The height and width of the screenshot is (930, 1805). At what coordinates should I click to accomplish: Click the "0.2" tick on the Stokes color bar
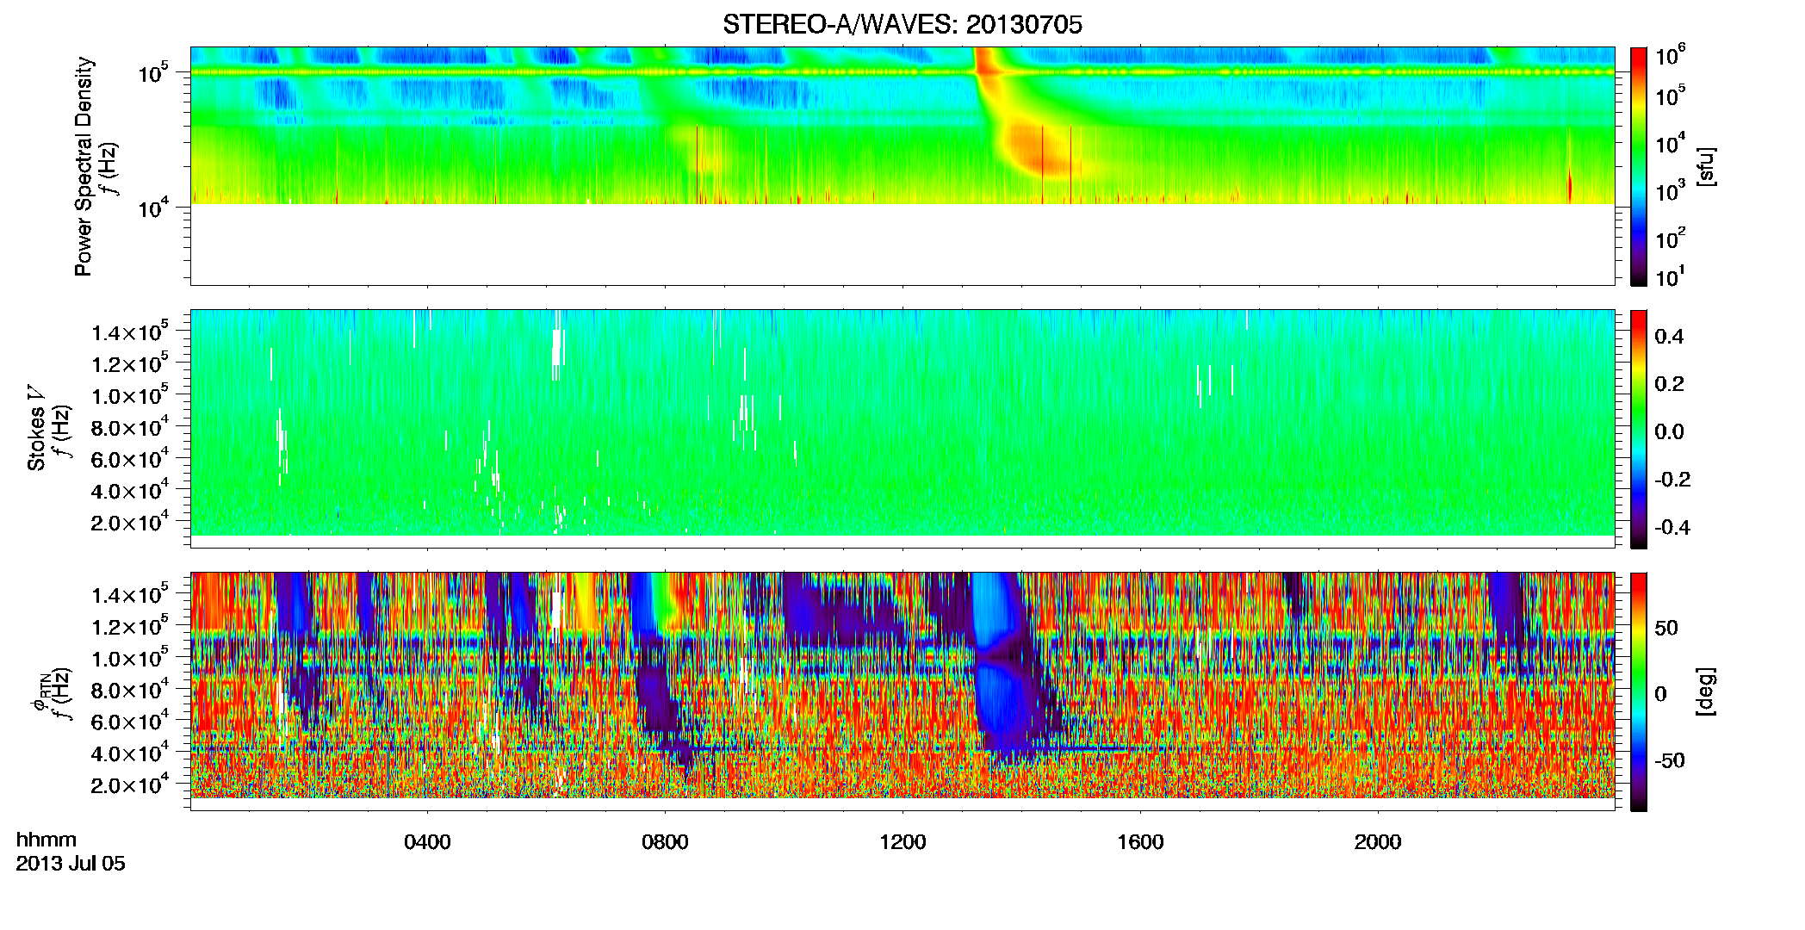click(x=1669, y=384)
